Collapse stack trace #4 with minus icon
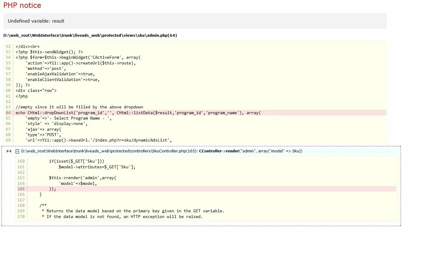Screen dimensions: 433x271 pyautogui.click(x=17, y=151)
